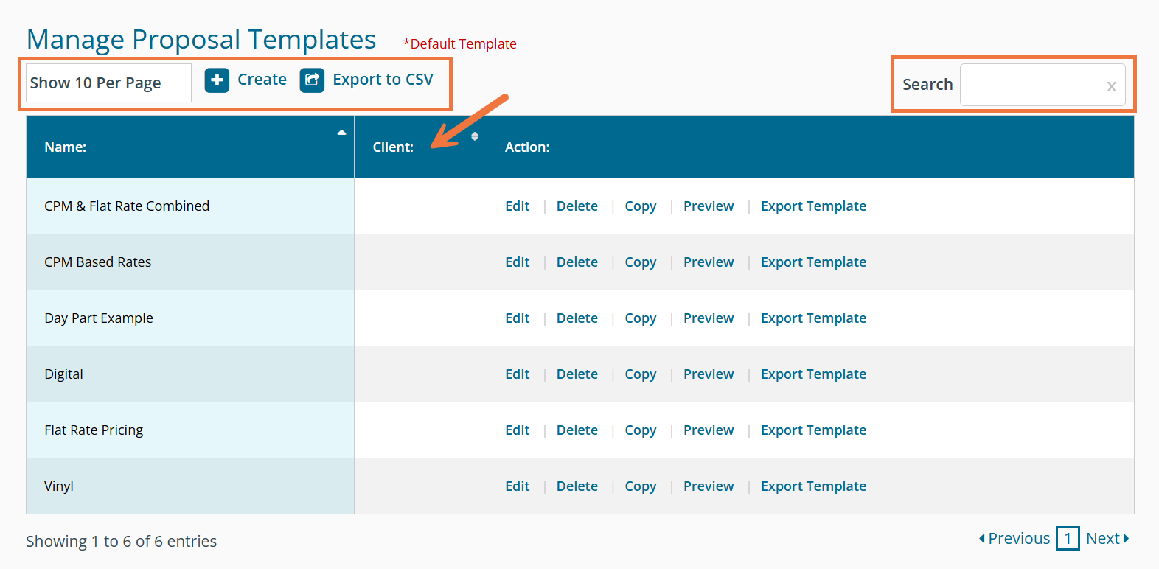Click the Next page arrow
This screenshot has height=569, width=1159.
pos(1126,539)
